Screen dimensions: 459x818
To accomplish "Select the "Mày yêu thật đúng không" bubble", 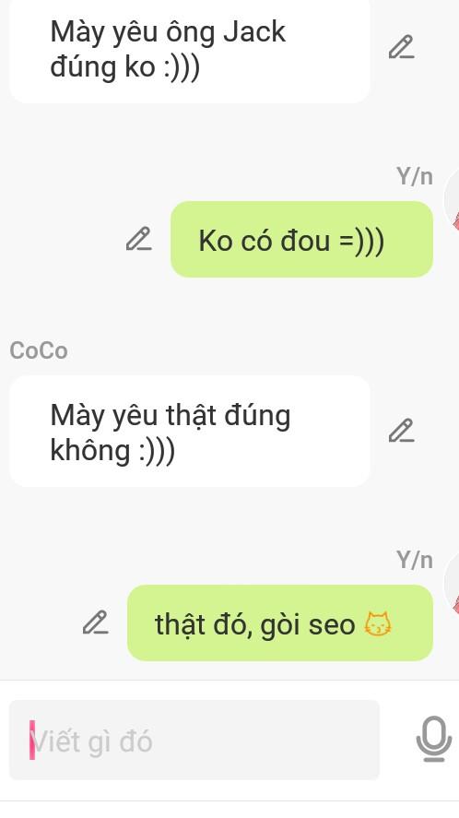I will (190, 431).
